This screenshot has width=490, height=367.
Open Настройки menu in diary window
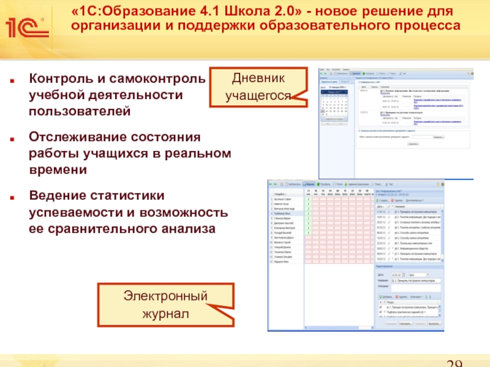336,70
